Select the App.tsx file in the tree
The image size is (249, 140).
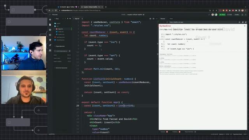tap(60, 29)
